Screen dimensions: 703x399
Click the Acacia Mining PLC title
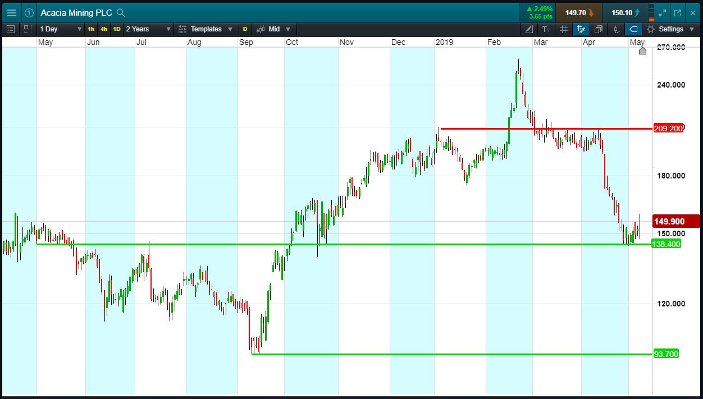tap(76, 12)
